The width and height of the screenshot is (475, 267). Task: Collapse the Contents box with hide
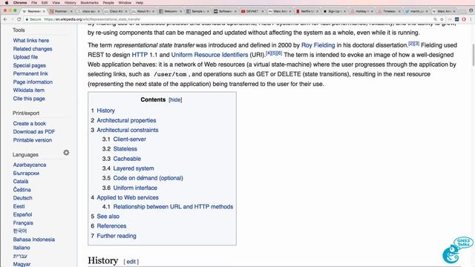click(x=175, y=100)
